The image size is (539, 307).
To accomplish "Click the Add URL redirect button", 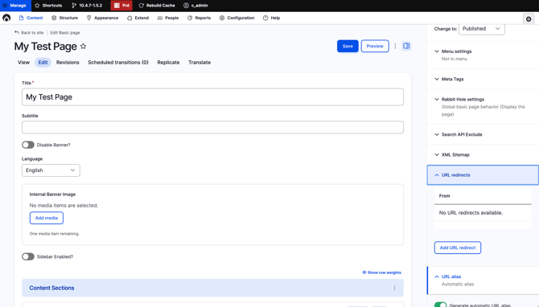I will (x=458, y=248).
